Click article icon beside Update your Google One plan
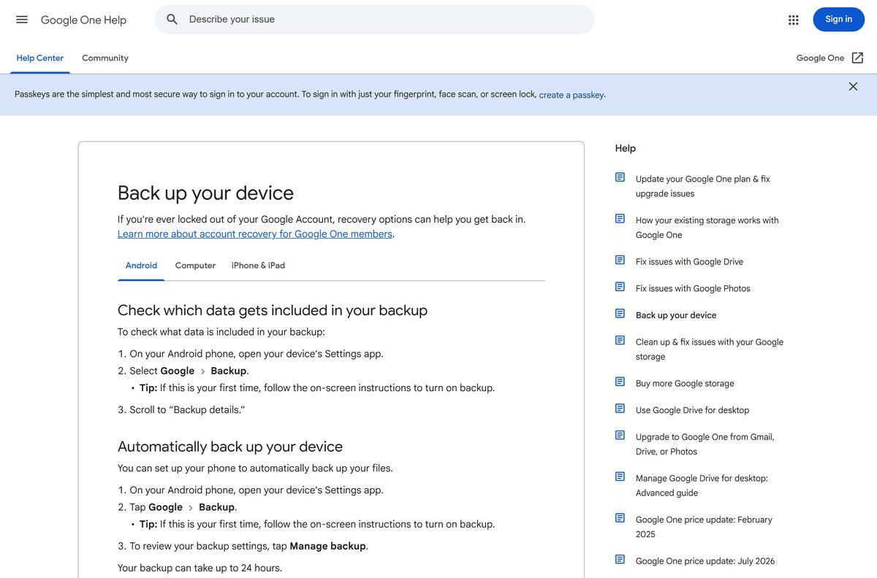This screenshot has width=877, height=578. point(620,177)
